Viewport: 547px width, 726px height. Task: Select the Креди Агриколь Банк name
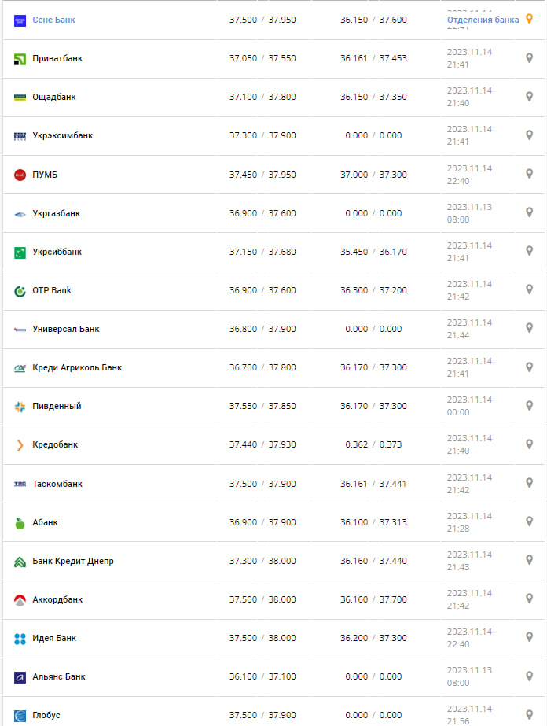coord(77,367)
